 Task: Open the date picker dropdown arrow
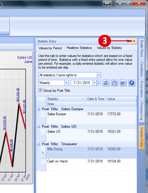(94, 83)
